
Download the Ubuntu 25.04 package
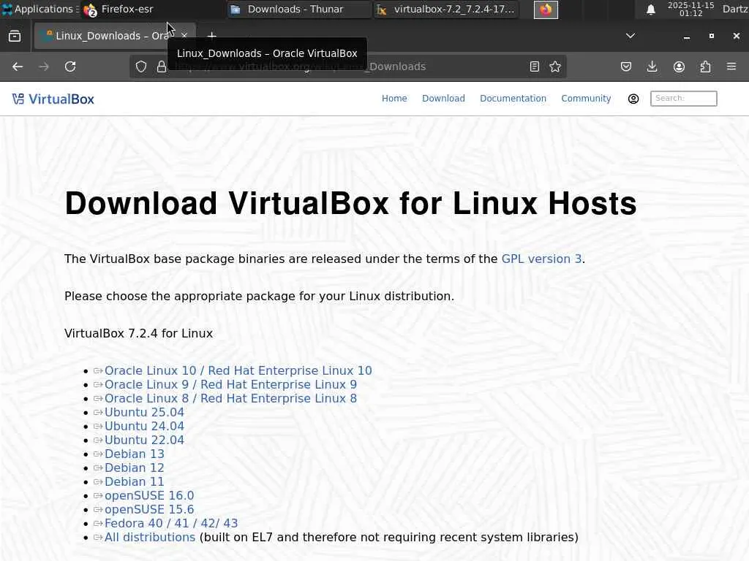click(144, 412)
